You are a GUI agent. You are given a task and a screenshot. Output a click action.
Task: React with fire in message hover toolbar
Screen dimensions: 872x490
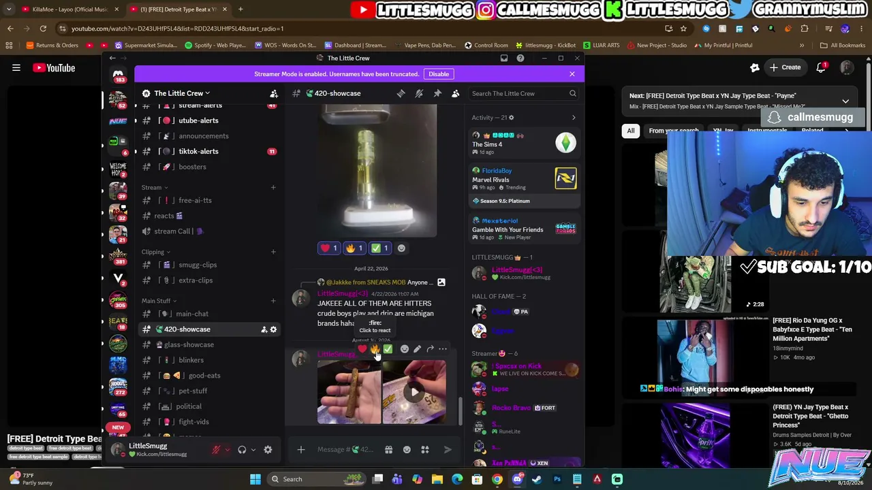[x=375, y=349]
